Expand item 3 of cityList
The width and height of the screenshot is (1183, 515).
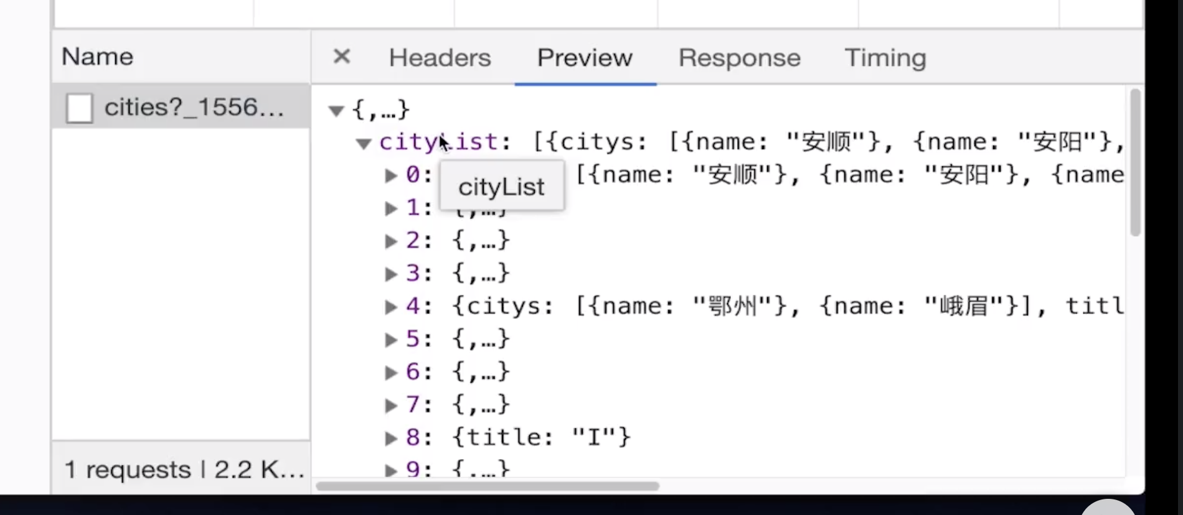pos(391,274)
